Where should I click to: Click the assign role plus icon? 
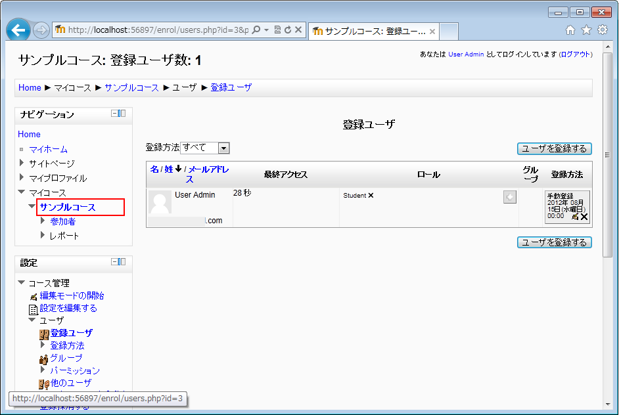click(509, 197)
